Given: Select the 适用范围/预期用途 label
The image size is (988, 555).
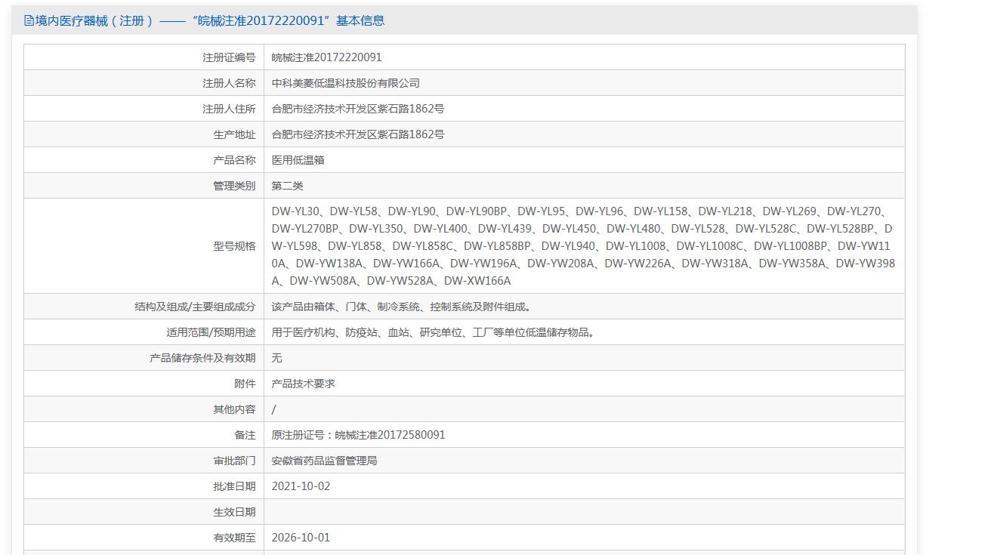Looking at the screenshot, I should [211, 332].
